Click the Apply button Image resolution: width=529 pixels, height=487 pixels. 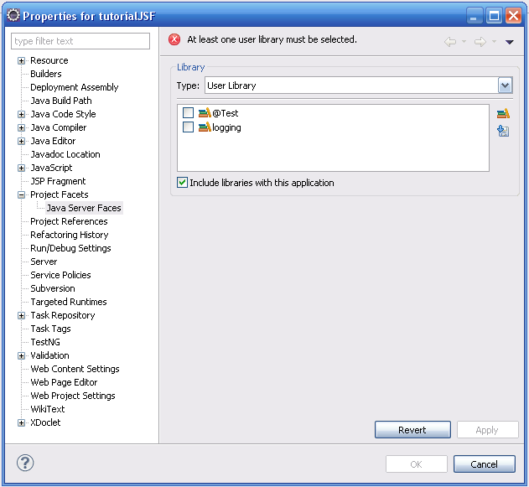point(488,430)
